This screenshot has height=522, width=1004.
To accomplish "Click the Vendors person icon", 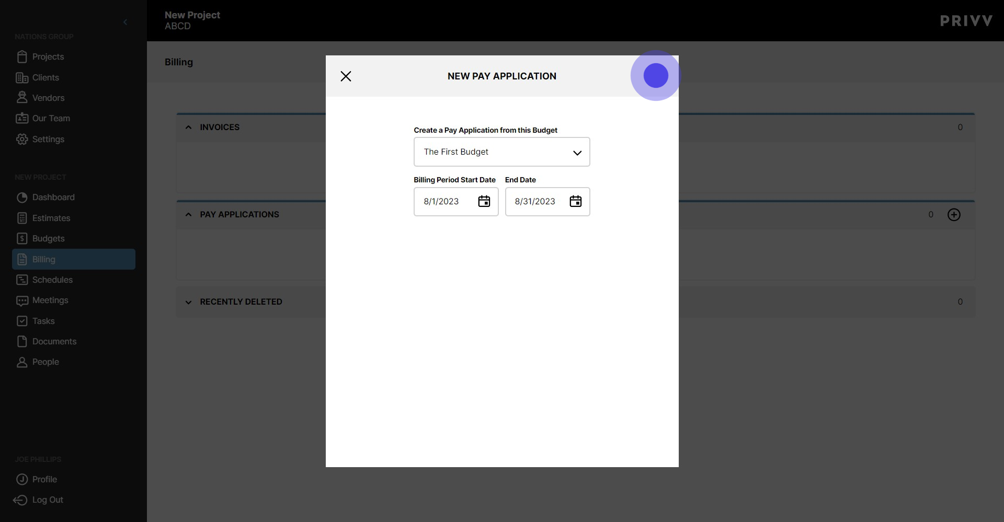I will tap(22, 97).
